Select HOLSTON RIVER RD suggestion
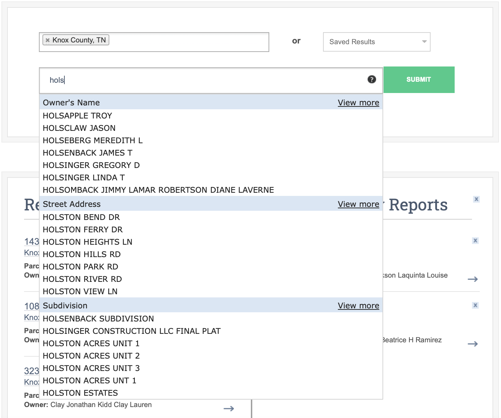 (82, 279)
